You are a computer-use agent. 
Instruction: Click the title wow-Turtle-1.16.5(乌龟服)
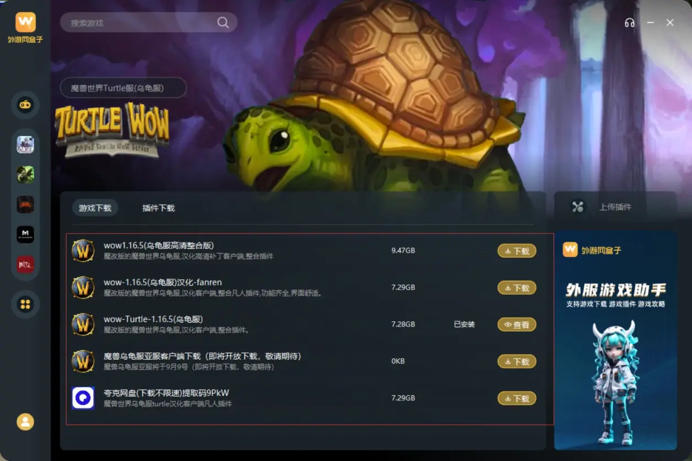(153, 319)
